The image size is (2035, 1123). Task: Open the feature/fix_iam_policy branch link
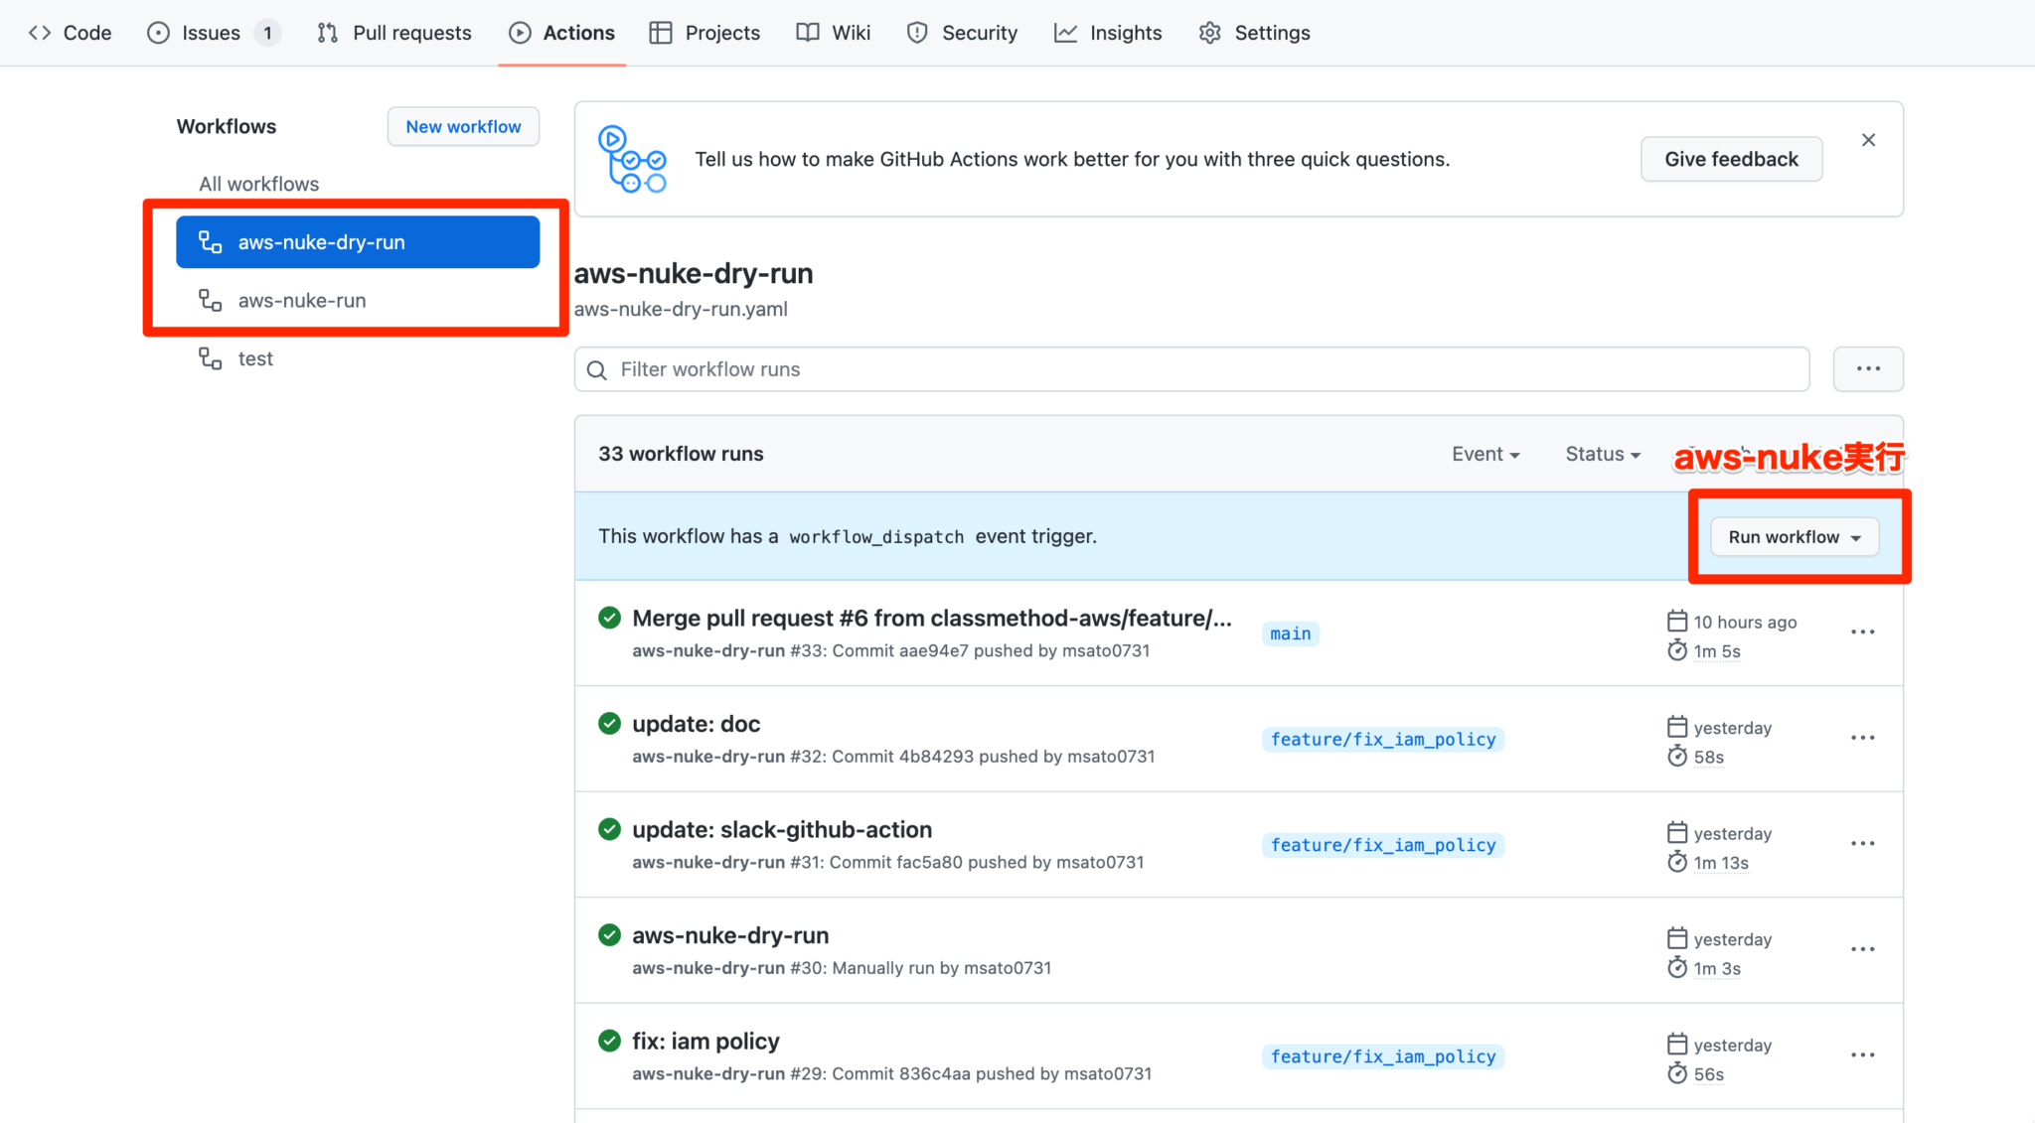click(x=1382, y=739)
